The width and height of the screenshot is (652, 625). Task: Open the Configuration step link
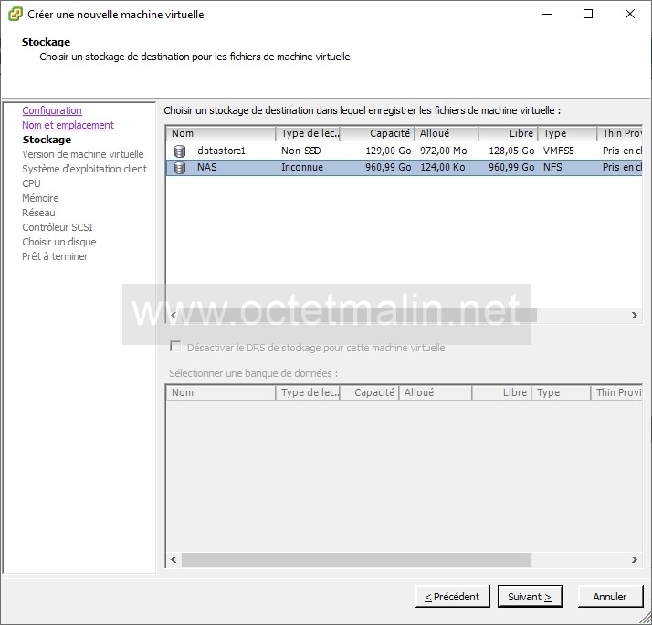[x=52, y=110]
